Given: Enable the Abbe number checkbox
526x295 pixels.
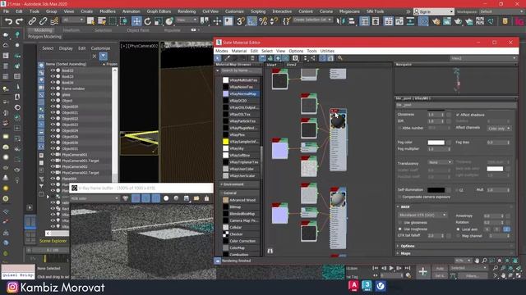Looking at the screenshot, I should pyautogui.click(x=399, y=128).
